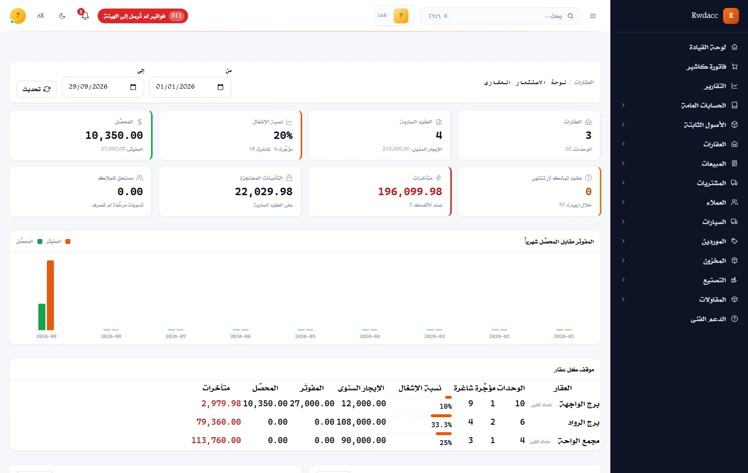Viewport: 748px width, 473px height.
Task: Click the 79,360.00 overdue table cell
Action: [x=218, y=422]
